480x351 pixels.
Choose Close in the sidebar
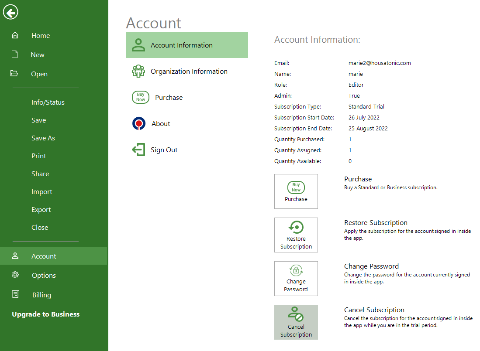tap(40, 227)
